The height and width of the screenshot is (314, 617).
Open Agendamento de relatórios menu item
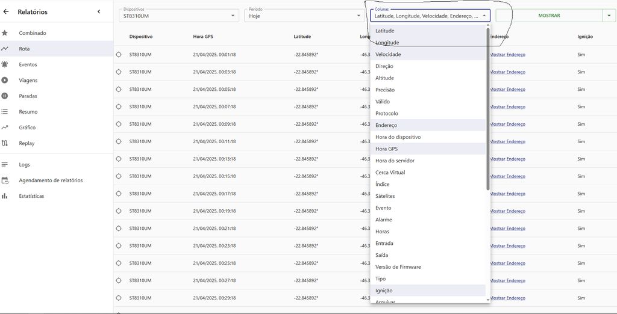click(x=51, y=180)
